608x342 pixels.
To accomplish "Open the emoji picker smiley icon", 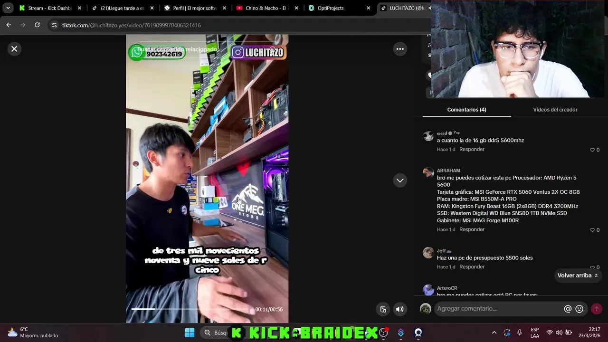I will pos(579,309).
